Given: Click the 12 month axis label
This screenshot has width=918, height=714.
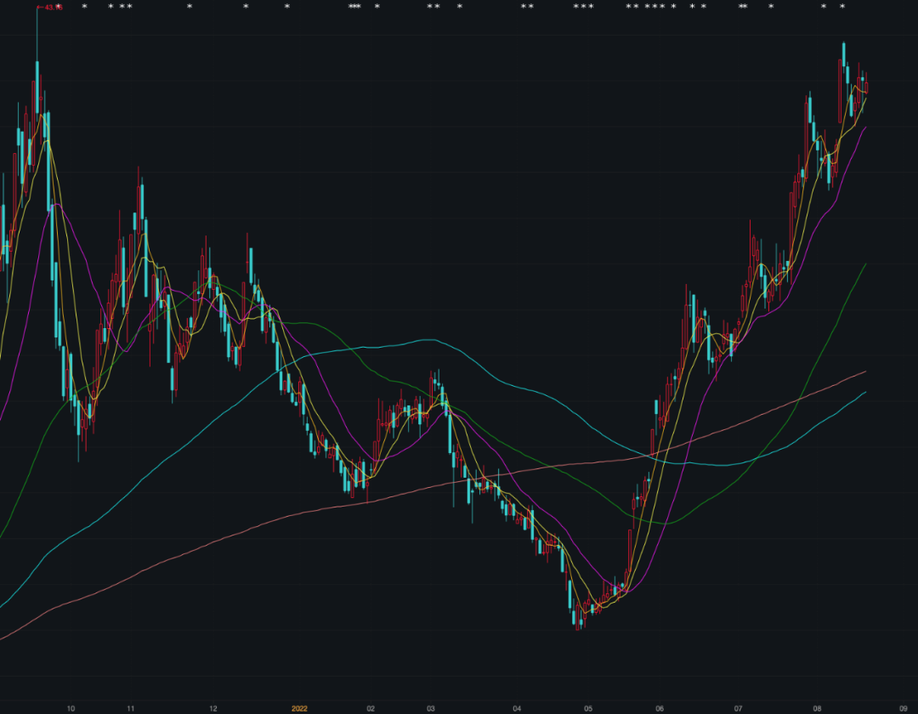Looking at the screenshot, I should coord(213,708).
